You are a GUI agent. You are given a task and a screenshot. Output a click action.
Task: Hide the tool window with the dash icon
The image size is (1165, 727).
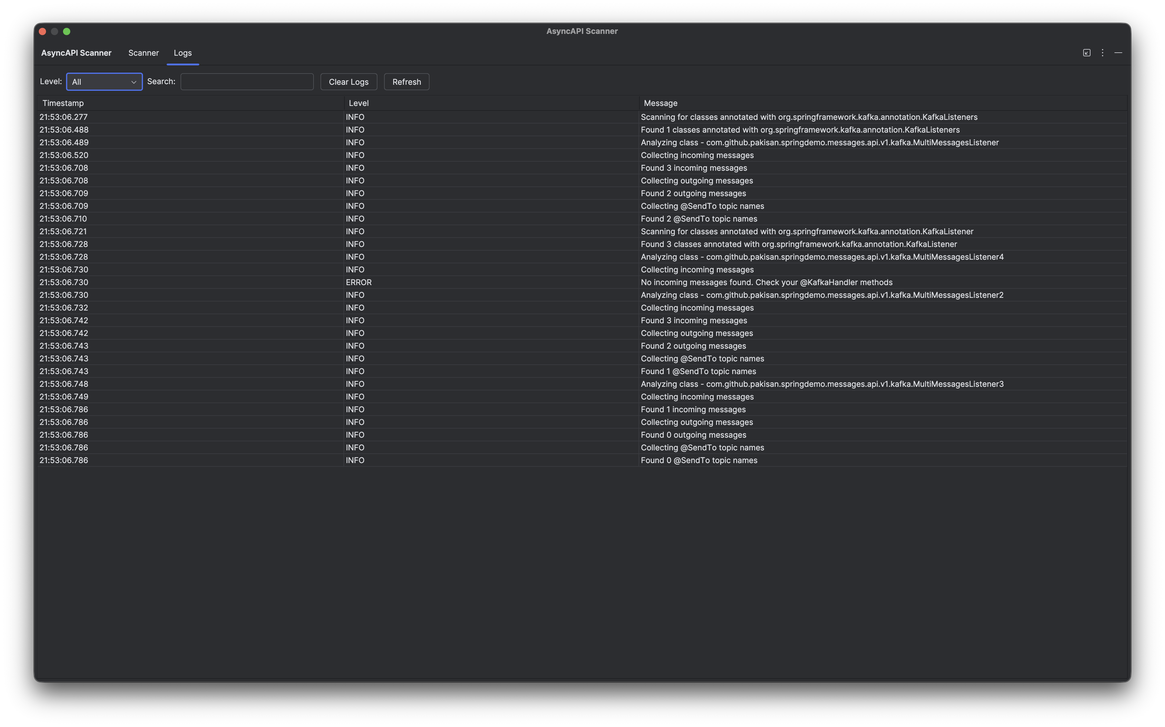[x=1118, y=53]
